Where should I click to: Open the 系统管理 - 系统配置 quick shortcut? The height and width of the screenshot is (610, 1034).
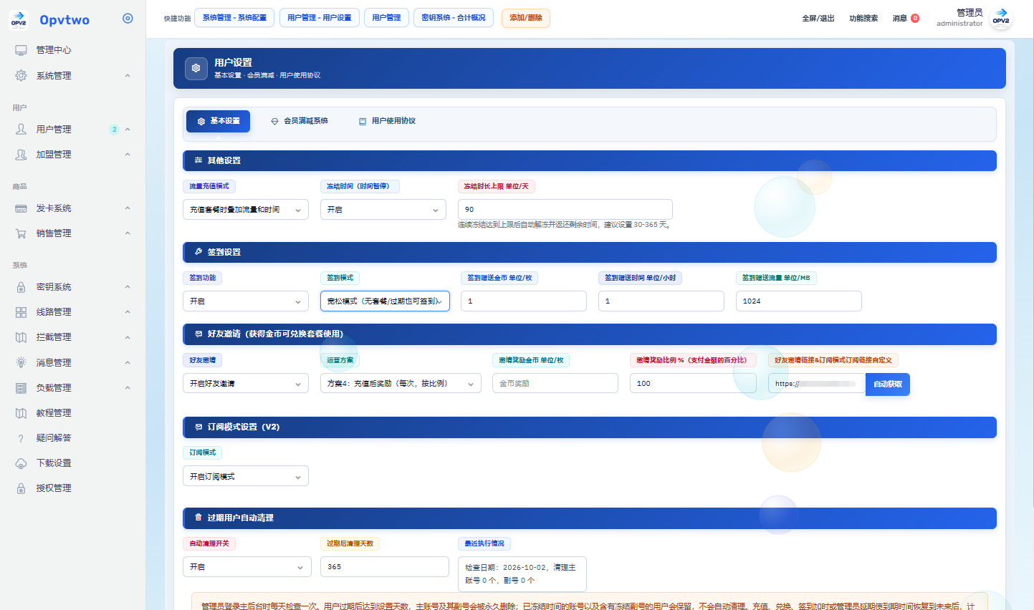click(x=234, y=18)
